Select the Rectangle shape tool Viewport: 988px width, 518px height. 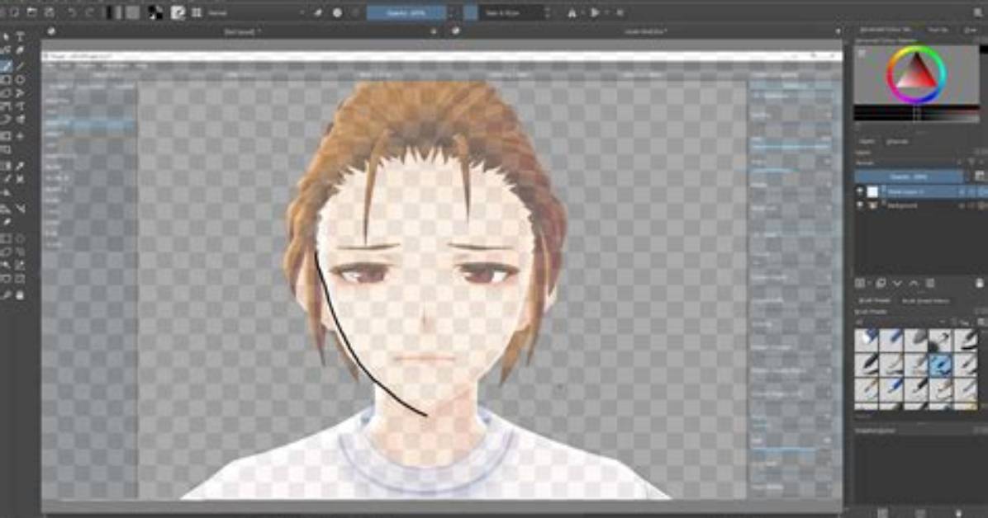tap(7, 80)
